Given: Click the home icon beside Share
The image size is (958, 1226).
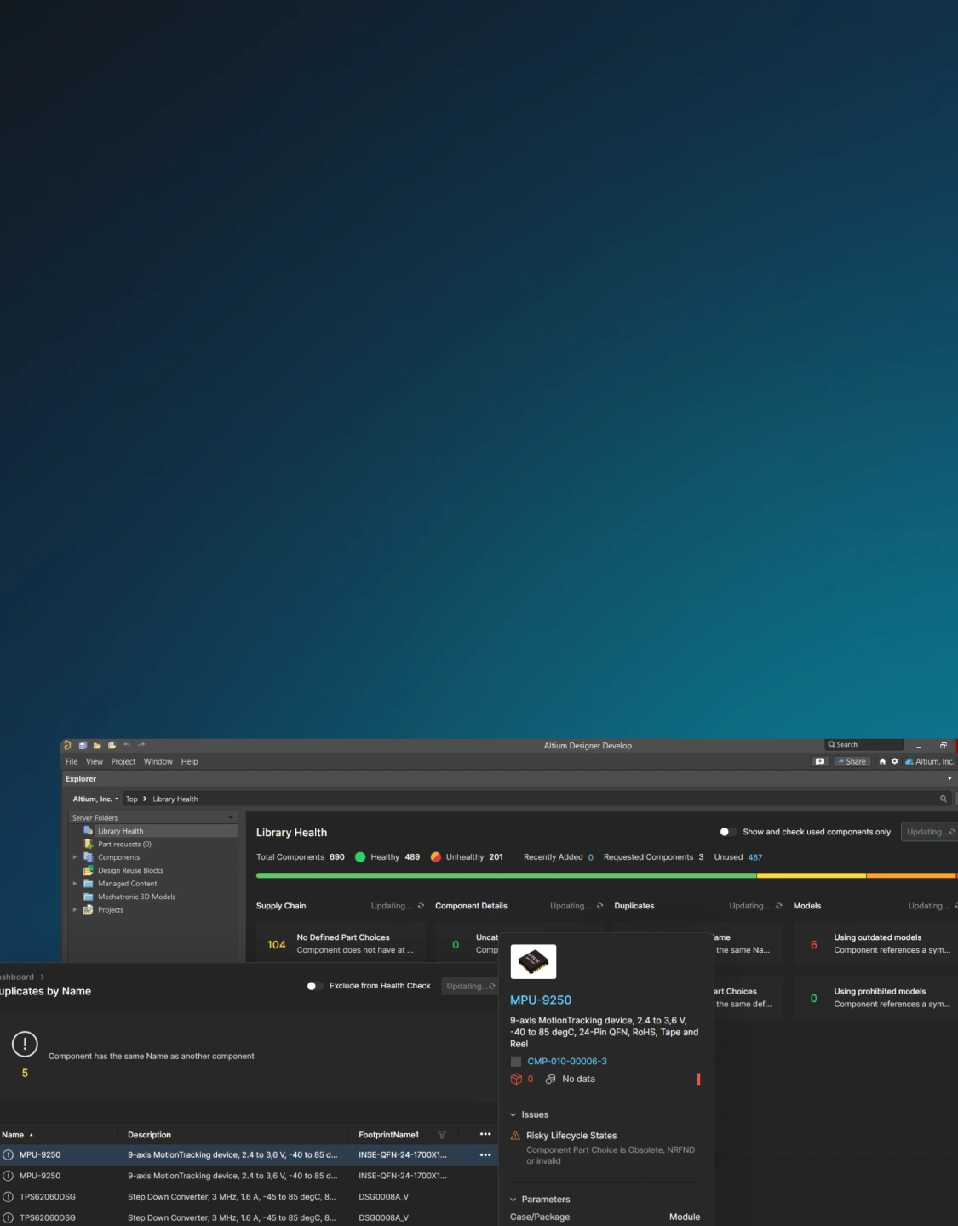Looking at the screenshot, I should coord(882,762).
